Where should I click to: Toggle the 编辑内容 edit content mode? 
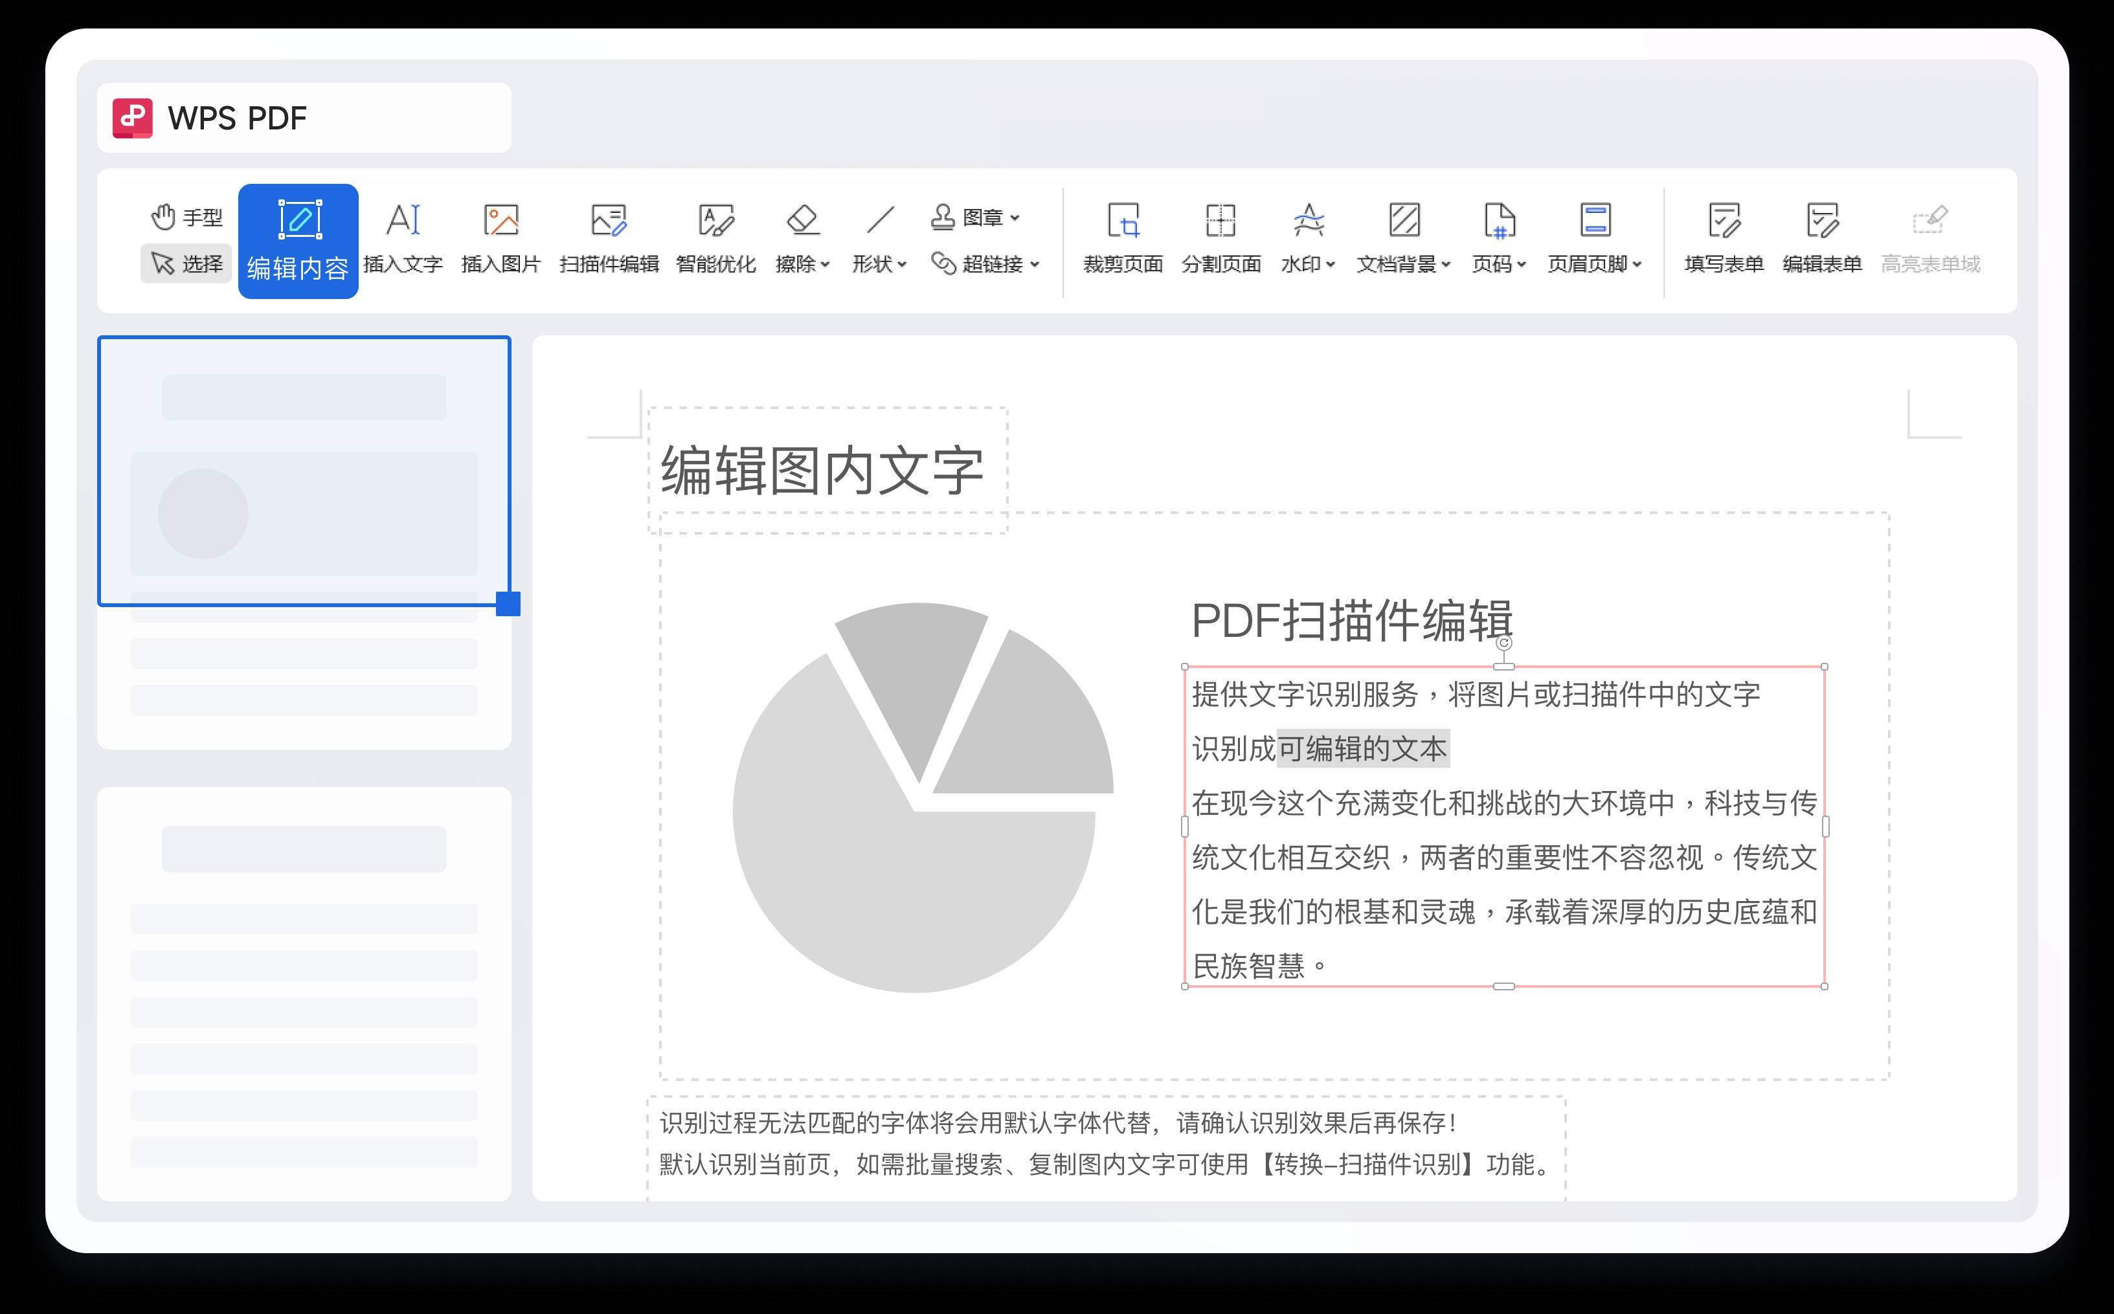coord(298,239)
